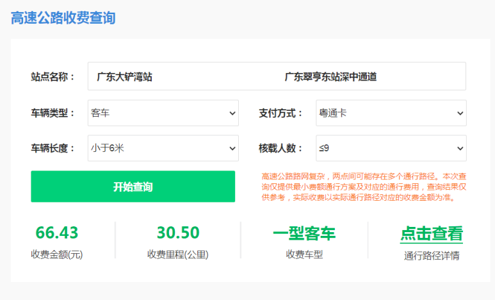
Task: Click the 核载人数 label
Action: point(280,148)
